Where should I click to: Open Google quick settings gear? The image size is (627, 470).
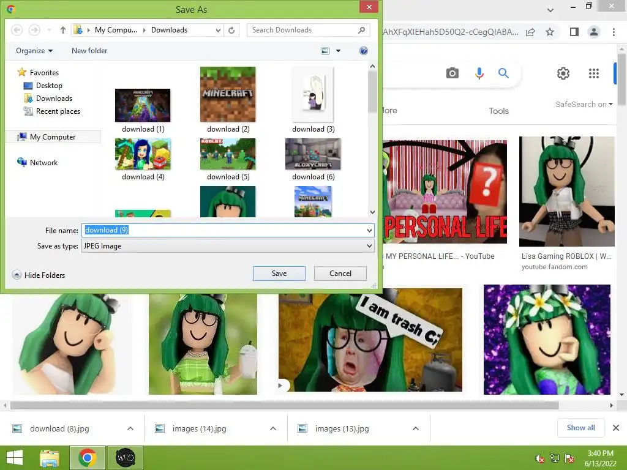pyautogui.click(x=563, y=73)
